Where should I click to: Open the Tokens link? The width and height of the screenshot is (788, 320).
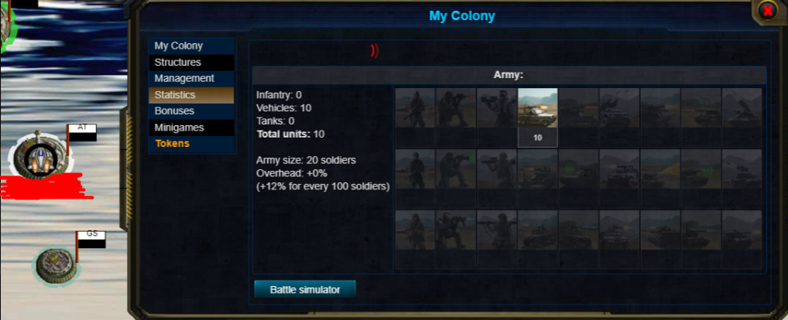coord(173,144)
